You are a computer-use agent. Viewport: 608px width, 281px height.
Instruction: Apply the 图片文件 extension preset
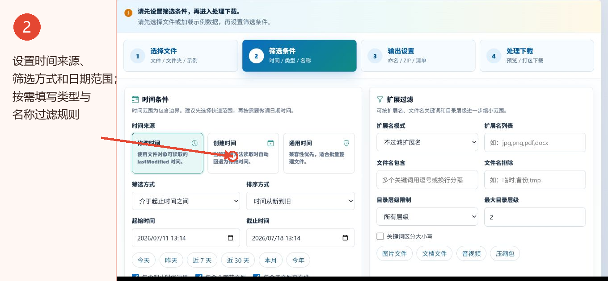pos(394,253)
